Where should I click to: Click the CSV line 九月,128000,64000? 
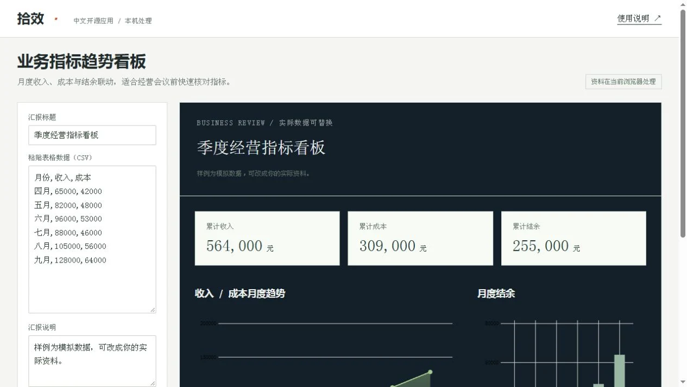point(70,260)
